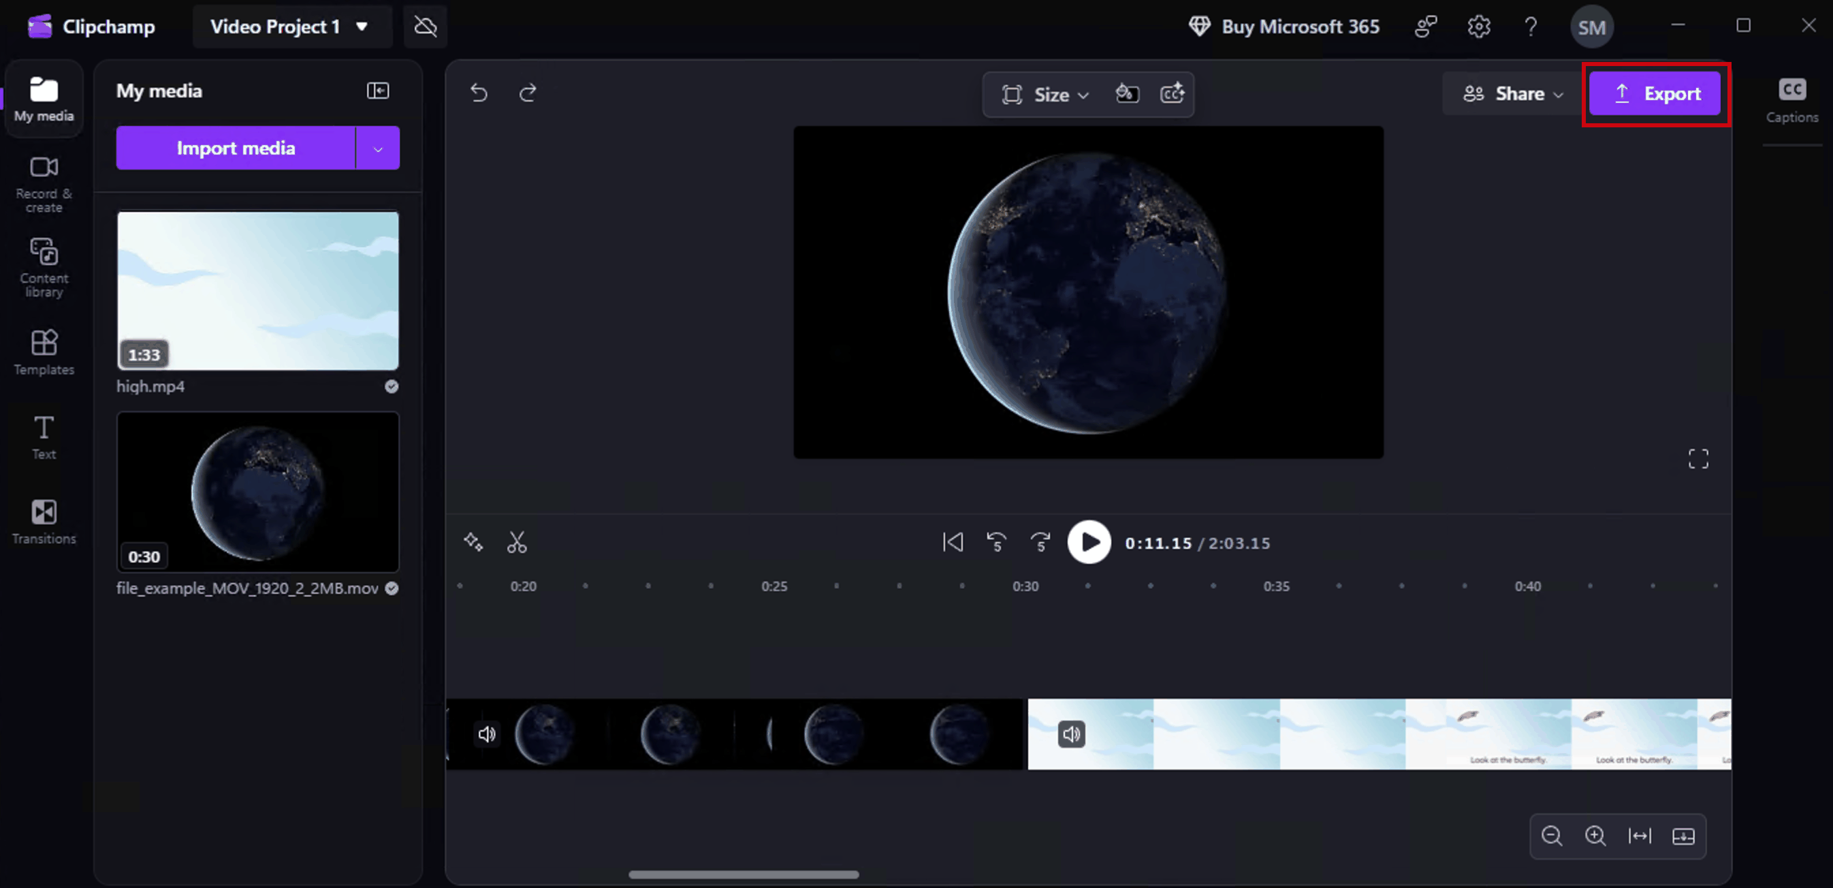The height and width of the screenshot is (888, 1833).
Task: Mute audio on the earth clip
Action: tap(487, 734)
